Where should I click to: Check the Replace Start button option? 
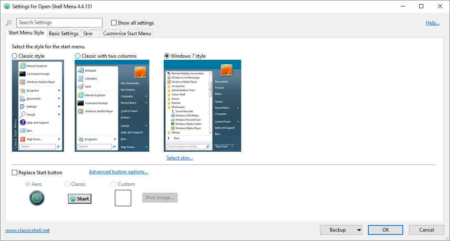14,172
